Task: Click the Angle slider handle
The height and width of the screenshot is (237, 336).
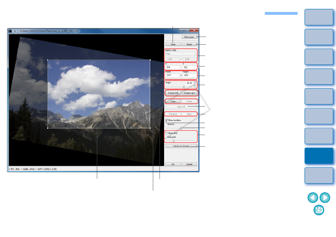Action: click(x=184, y=87)
